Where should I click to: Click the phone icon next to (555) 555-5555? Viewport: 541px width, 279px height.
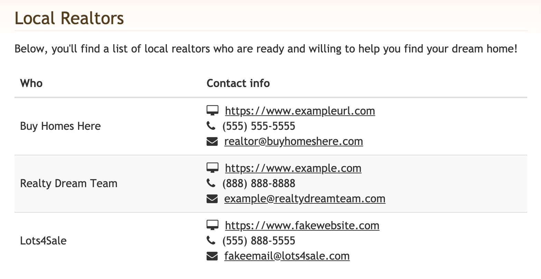point(211,126)
